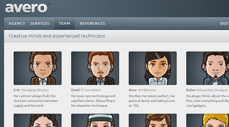Click Ruben's description about cool gadgets

(x=207, y=101)
